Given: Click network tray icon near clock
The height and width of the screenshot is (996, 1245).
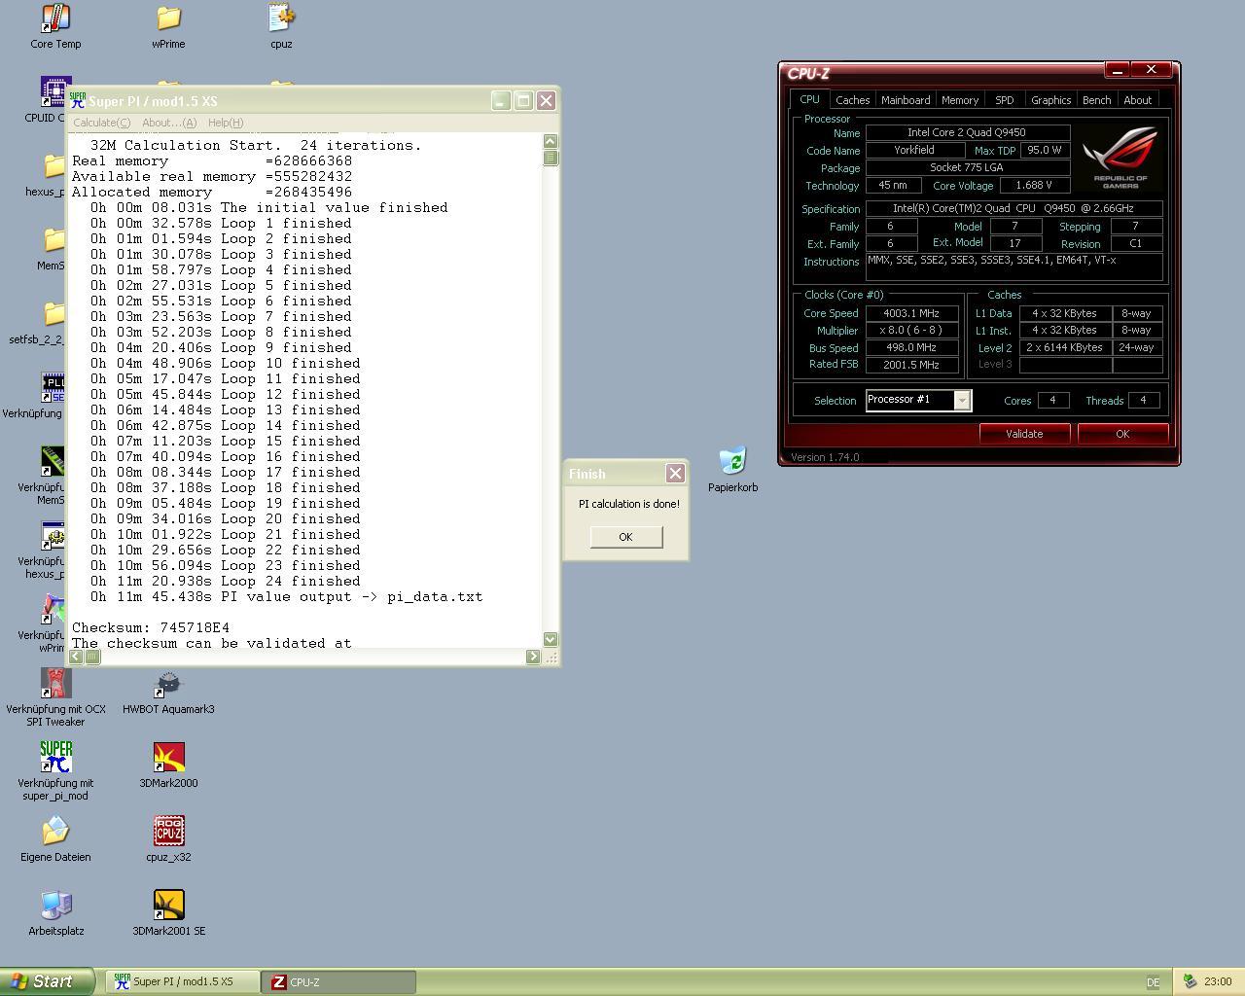Looking at the screenshot, I should (1190, 981).
